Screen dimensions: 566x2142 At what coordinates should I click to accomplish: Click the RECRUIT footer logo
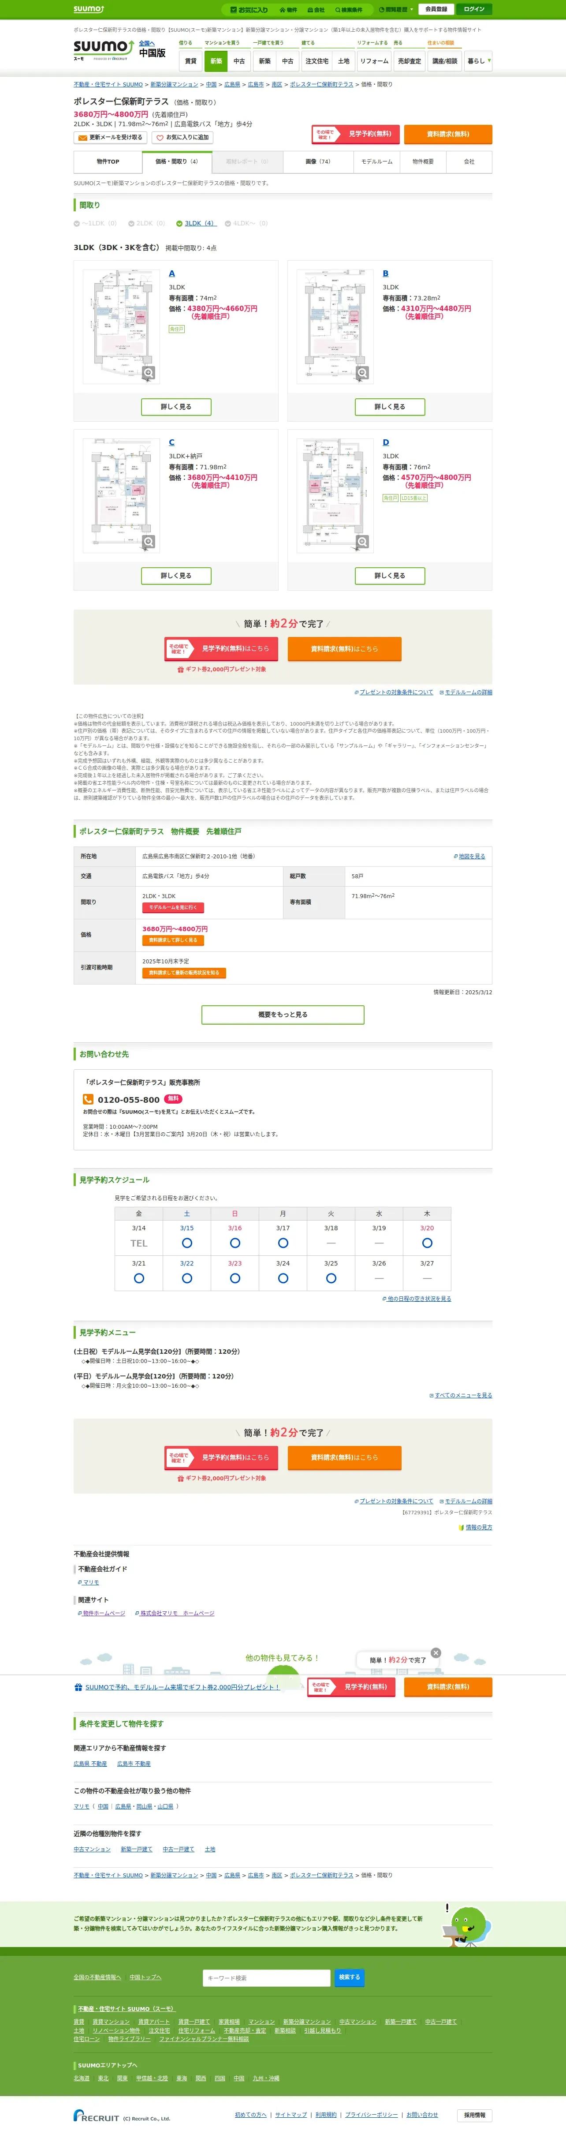[97, 2116]
